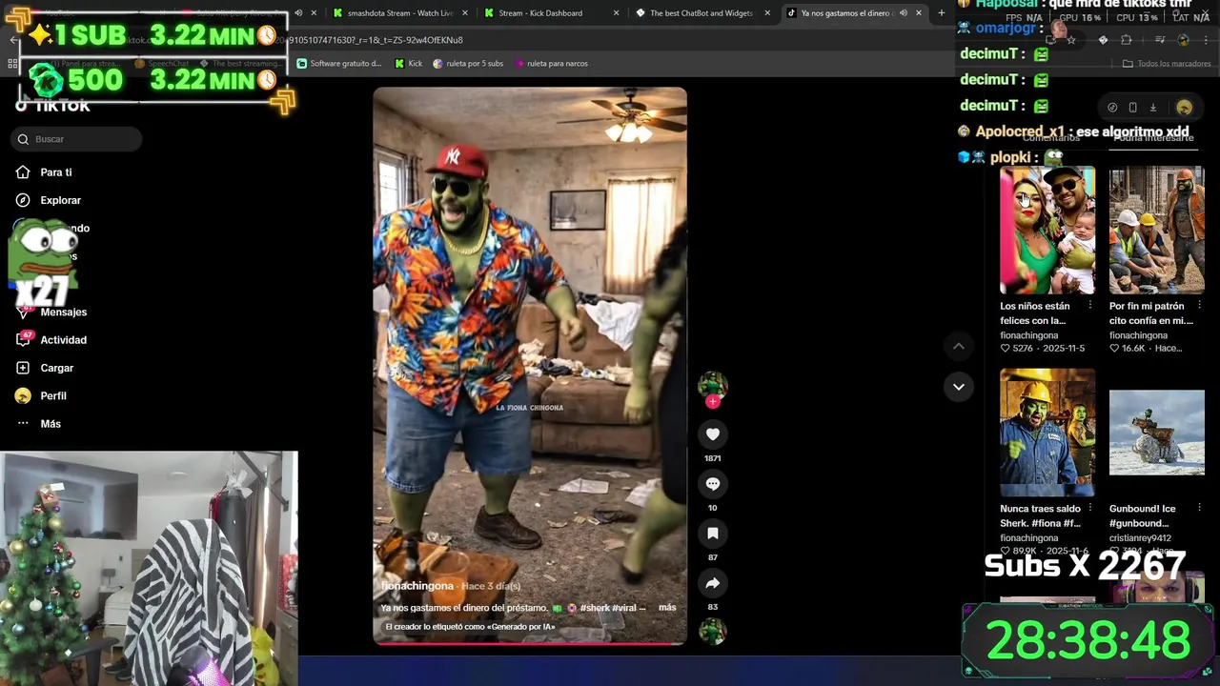This screenshot has height=686, width=1220.
Task: Open the Explorar page in TikTok sidebar
Action: coord(49,200)
